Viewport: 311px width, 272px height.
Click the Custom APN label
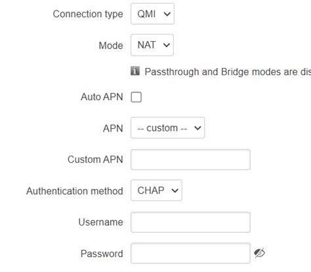click(95, 160)
